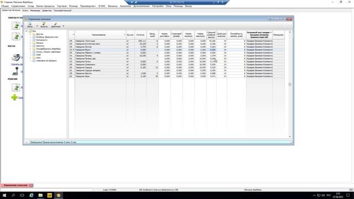Open the Аналитика menu
This screenshot has height=199, width=354.
click(126, 6)
